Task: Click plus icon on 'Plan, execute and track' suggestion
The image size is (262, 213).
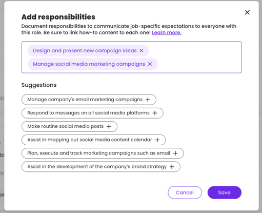Action: [x=175, y=153]
